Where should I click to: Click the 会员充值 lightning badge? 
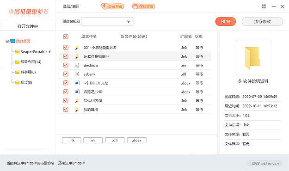click(x=112, y=6)
